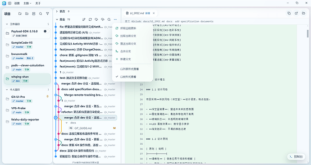Click the three-dots more icon in 图表 toolbar
The height and width of the screenshot is (165, 311).
click(115, 19)
